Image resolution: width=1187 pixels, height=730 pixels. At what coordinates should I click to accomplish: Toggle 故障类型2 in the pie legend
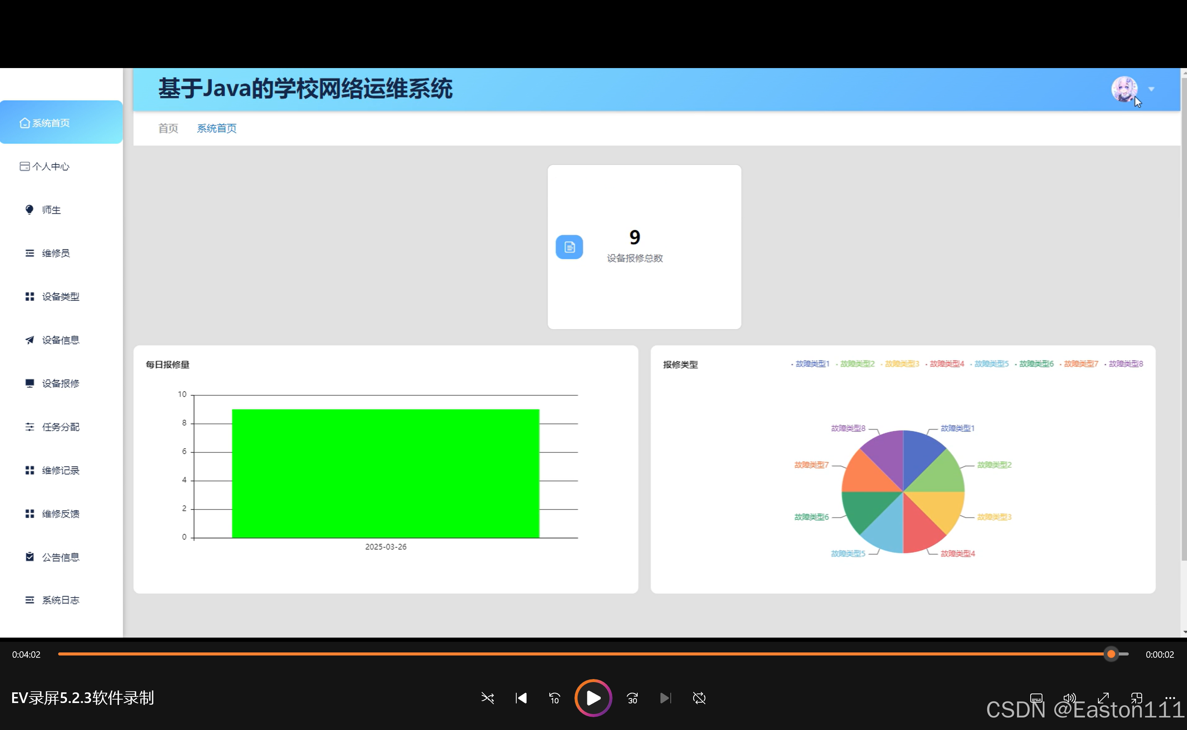click(855, 364)
